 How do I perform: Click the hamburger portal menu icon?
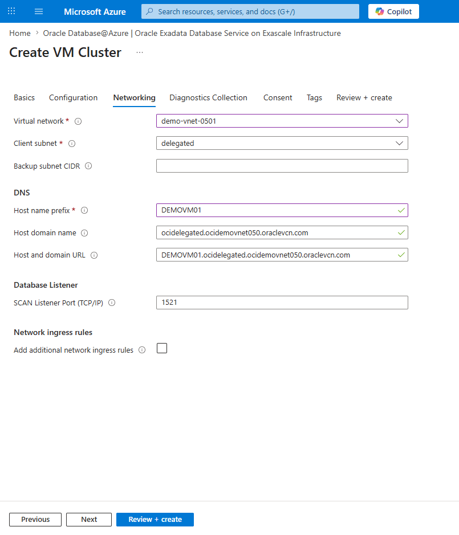click(x=38, y=11)
